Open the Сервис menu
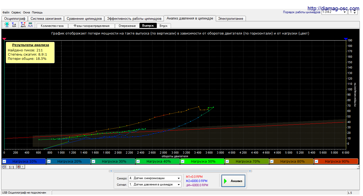 16,12
